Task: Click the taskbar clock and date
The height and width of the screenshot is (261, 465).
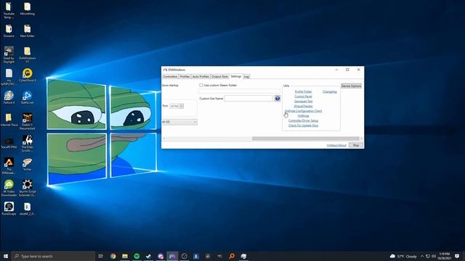Action: click(x=444, y=256)
